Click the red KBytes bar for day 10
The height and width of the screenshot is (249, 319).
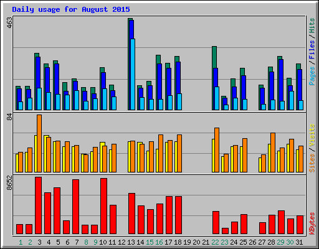[103, 206]
